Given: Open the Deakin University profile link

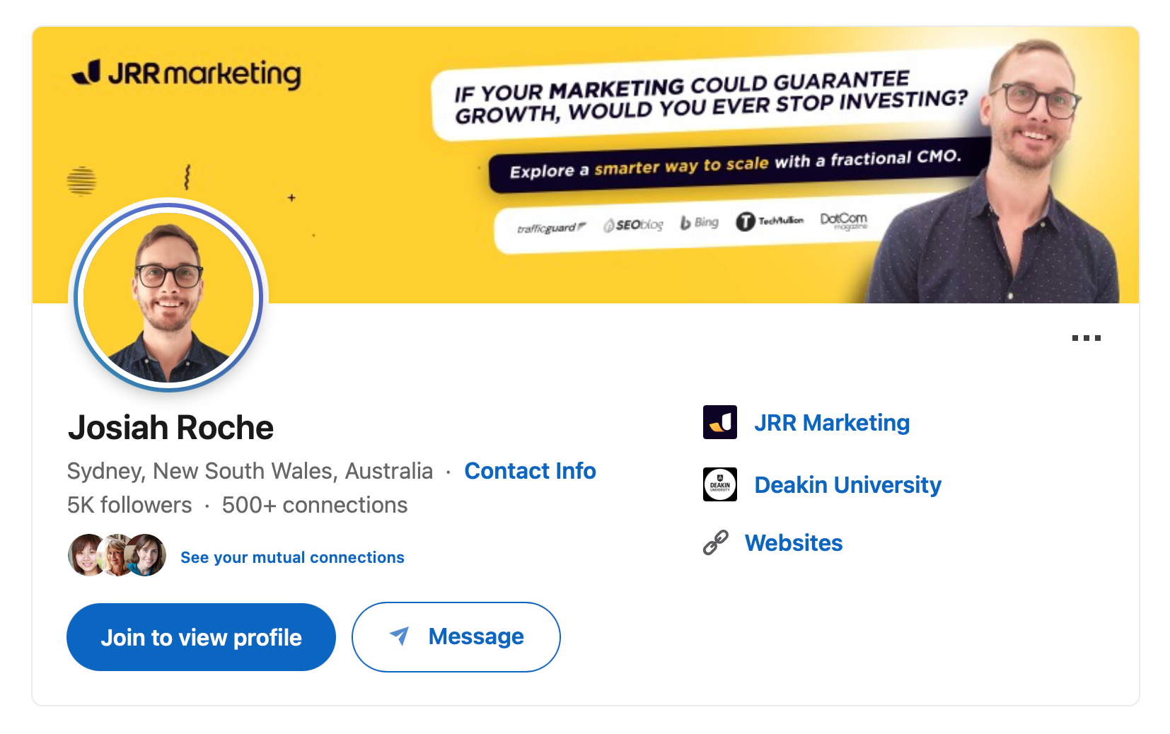Looking at the screenshot, I should 847,485.
